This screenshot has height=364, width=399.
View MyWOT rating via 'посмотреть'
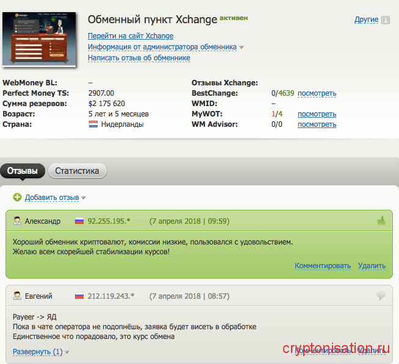(x=317, y=114)
